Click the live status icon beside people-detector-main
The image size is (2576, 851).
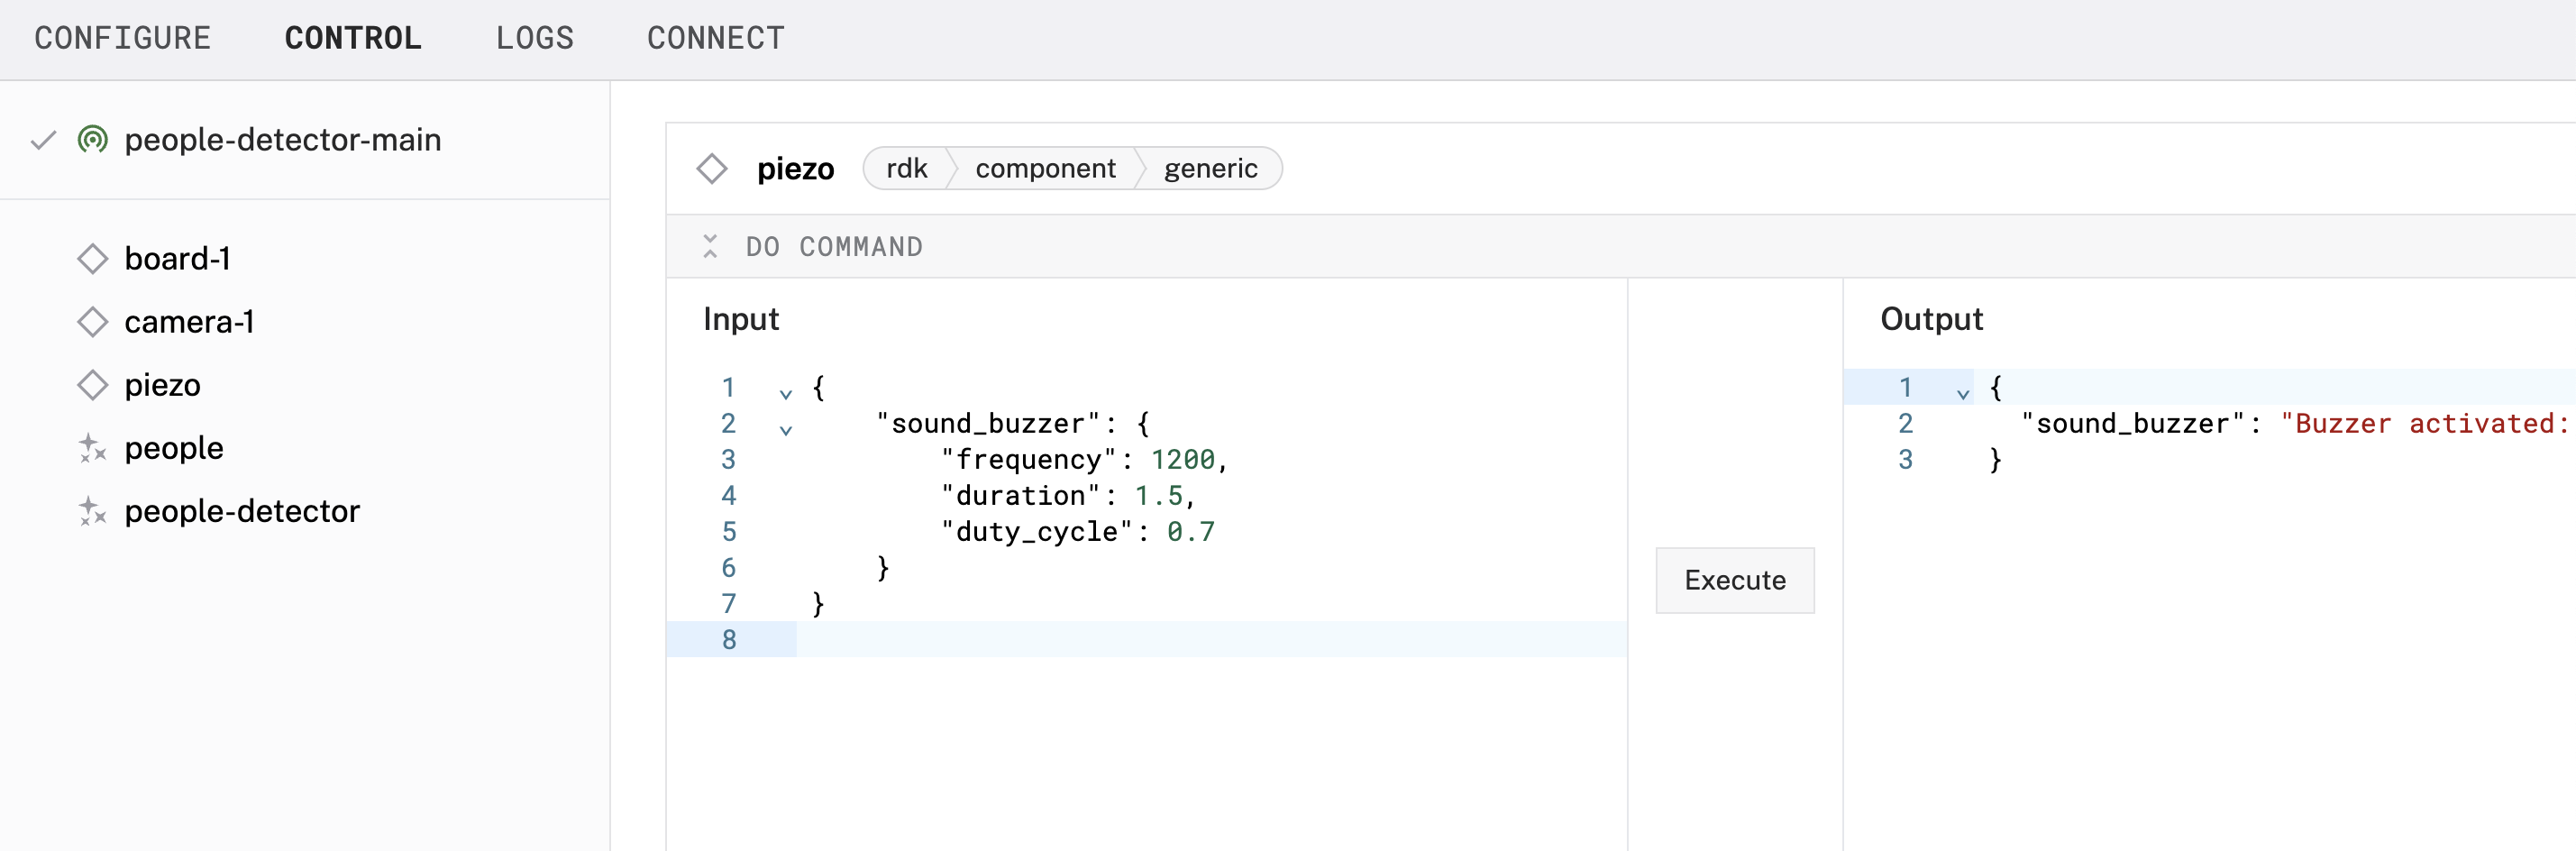click(93, 140)
